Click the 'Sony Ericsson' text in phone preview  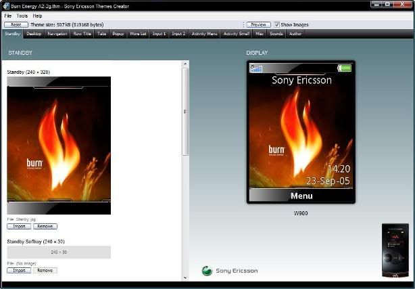pos(301,80)
